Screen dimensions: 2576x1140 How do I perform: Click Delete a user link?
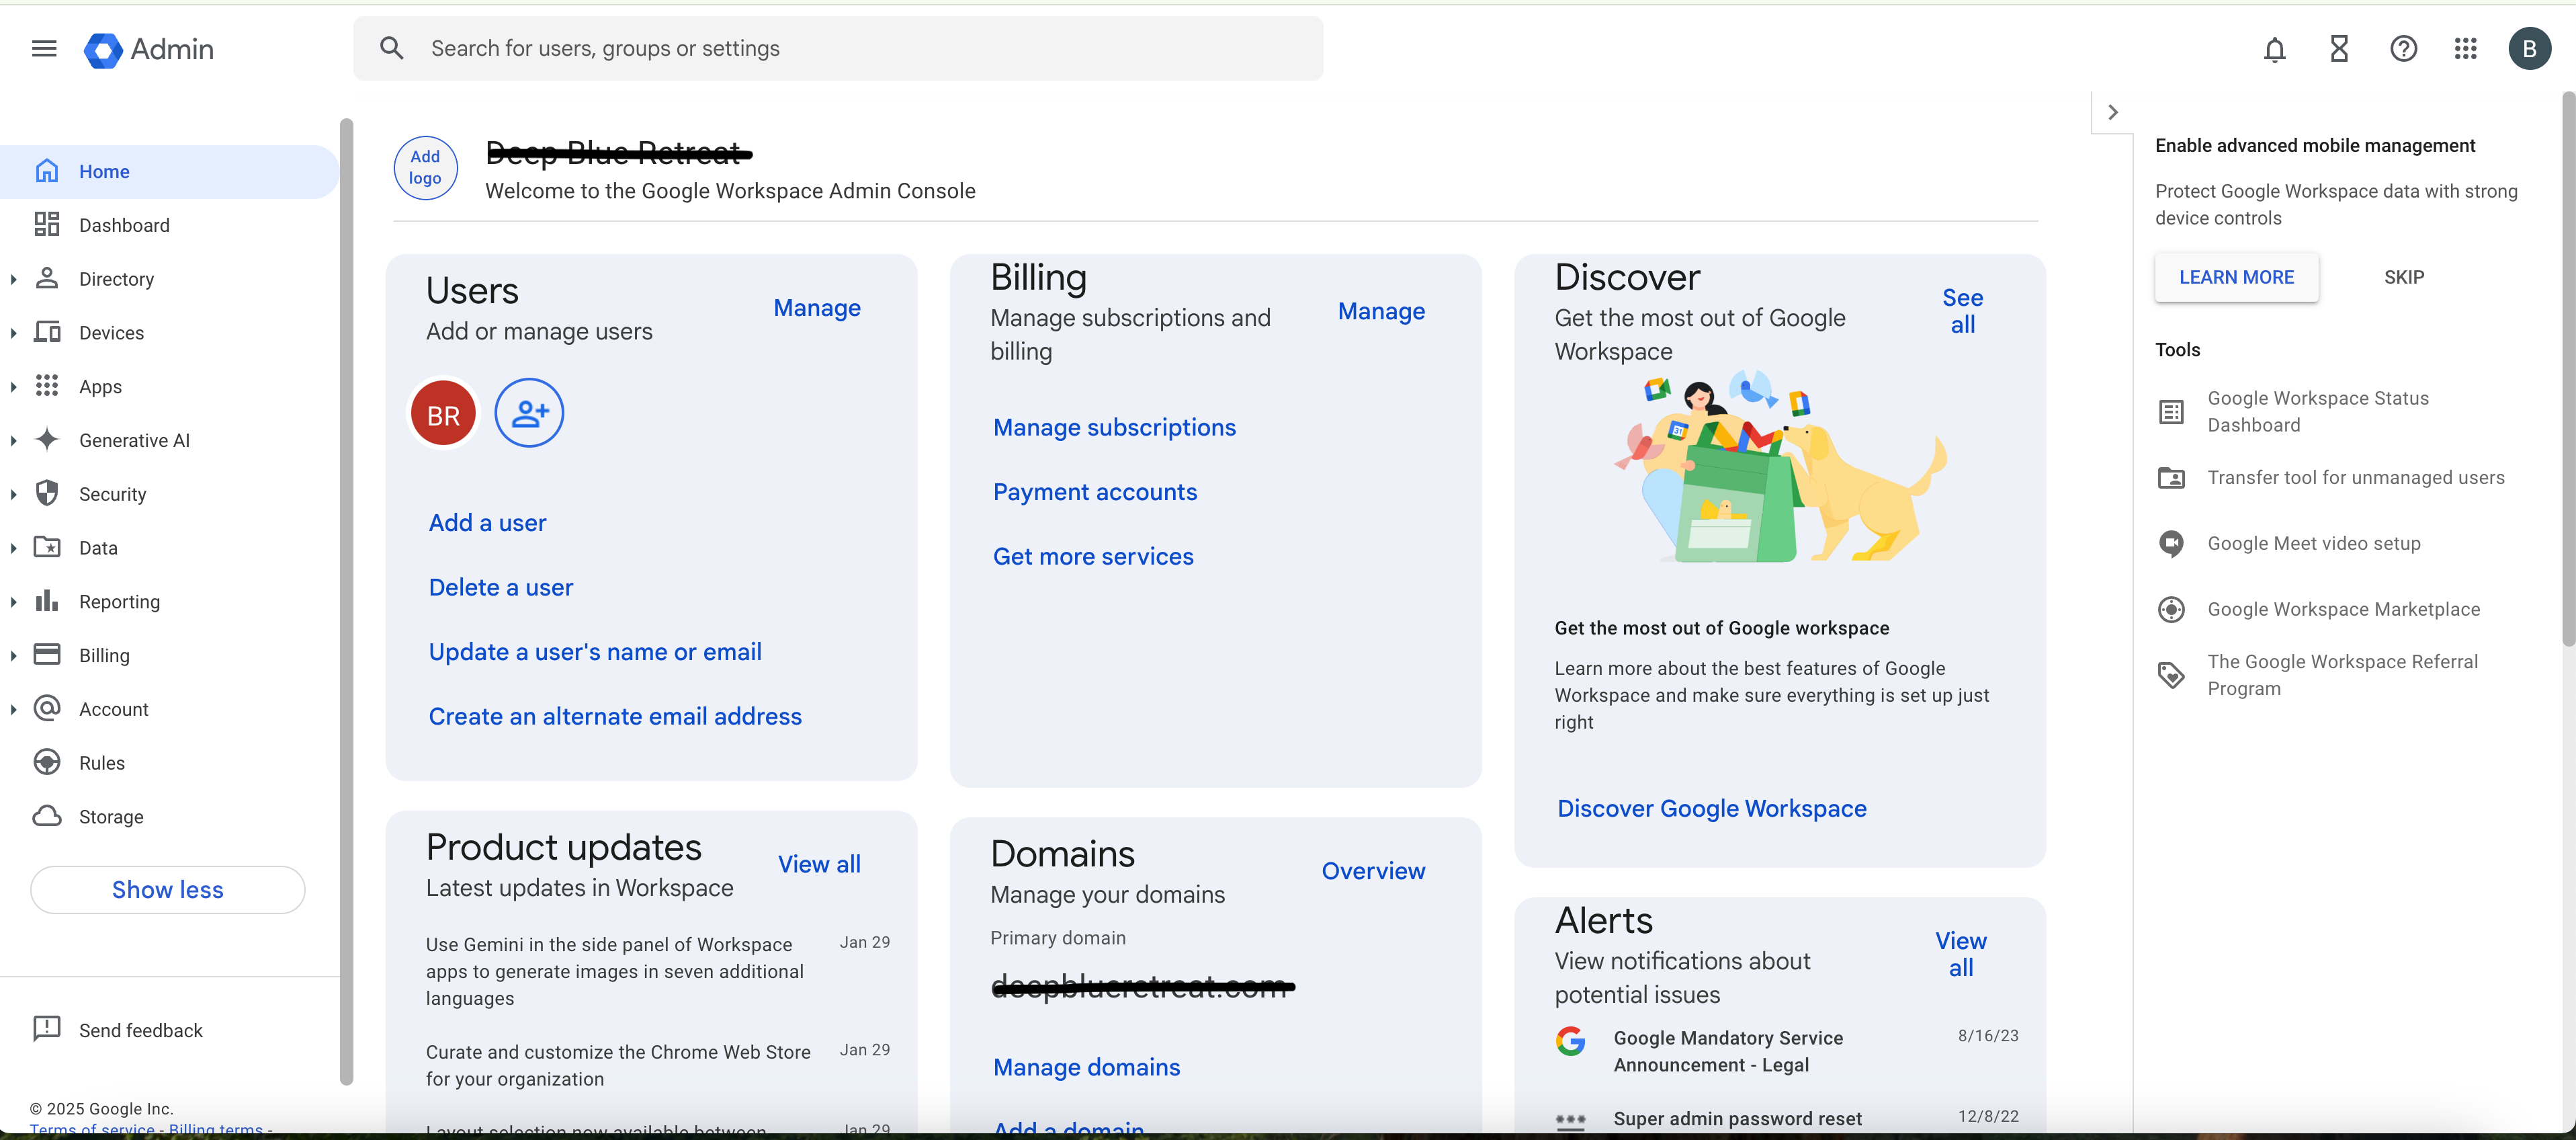coord(501,587)
